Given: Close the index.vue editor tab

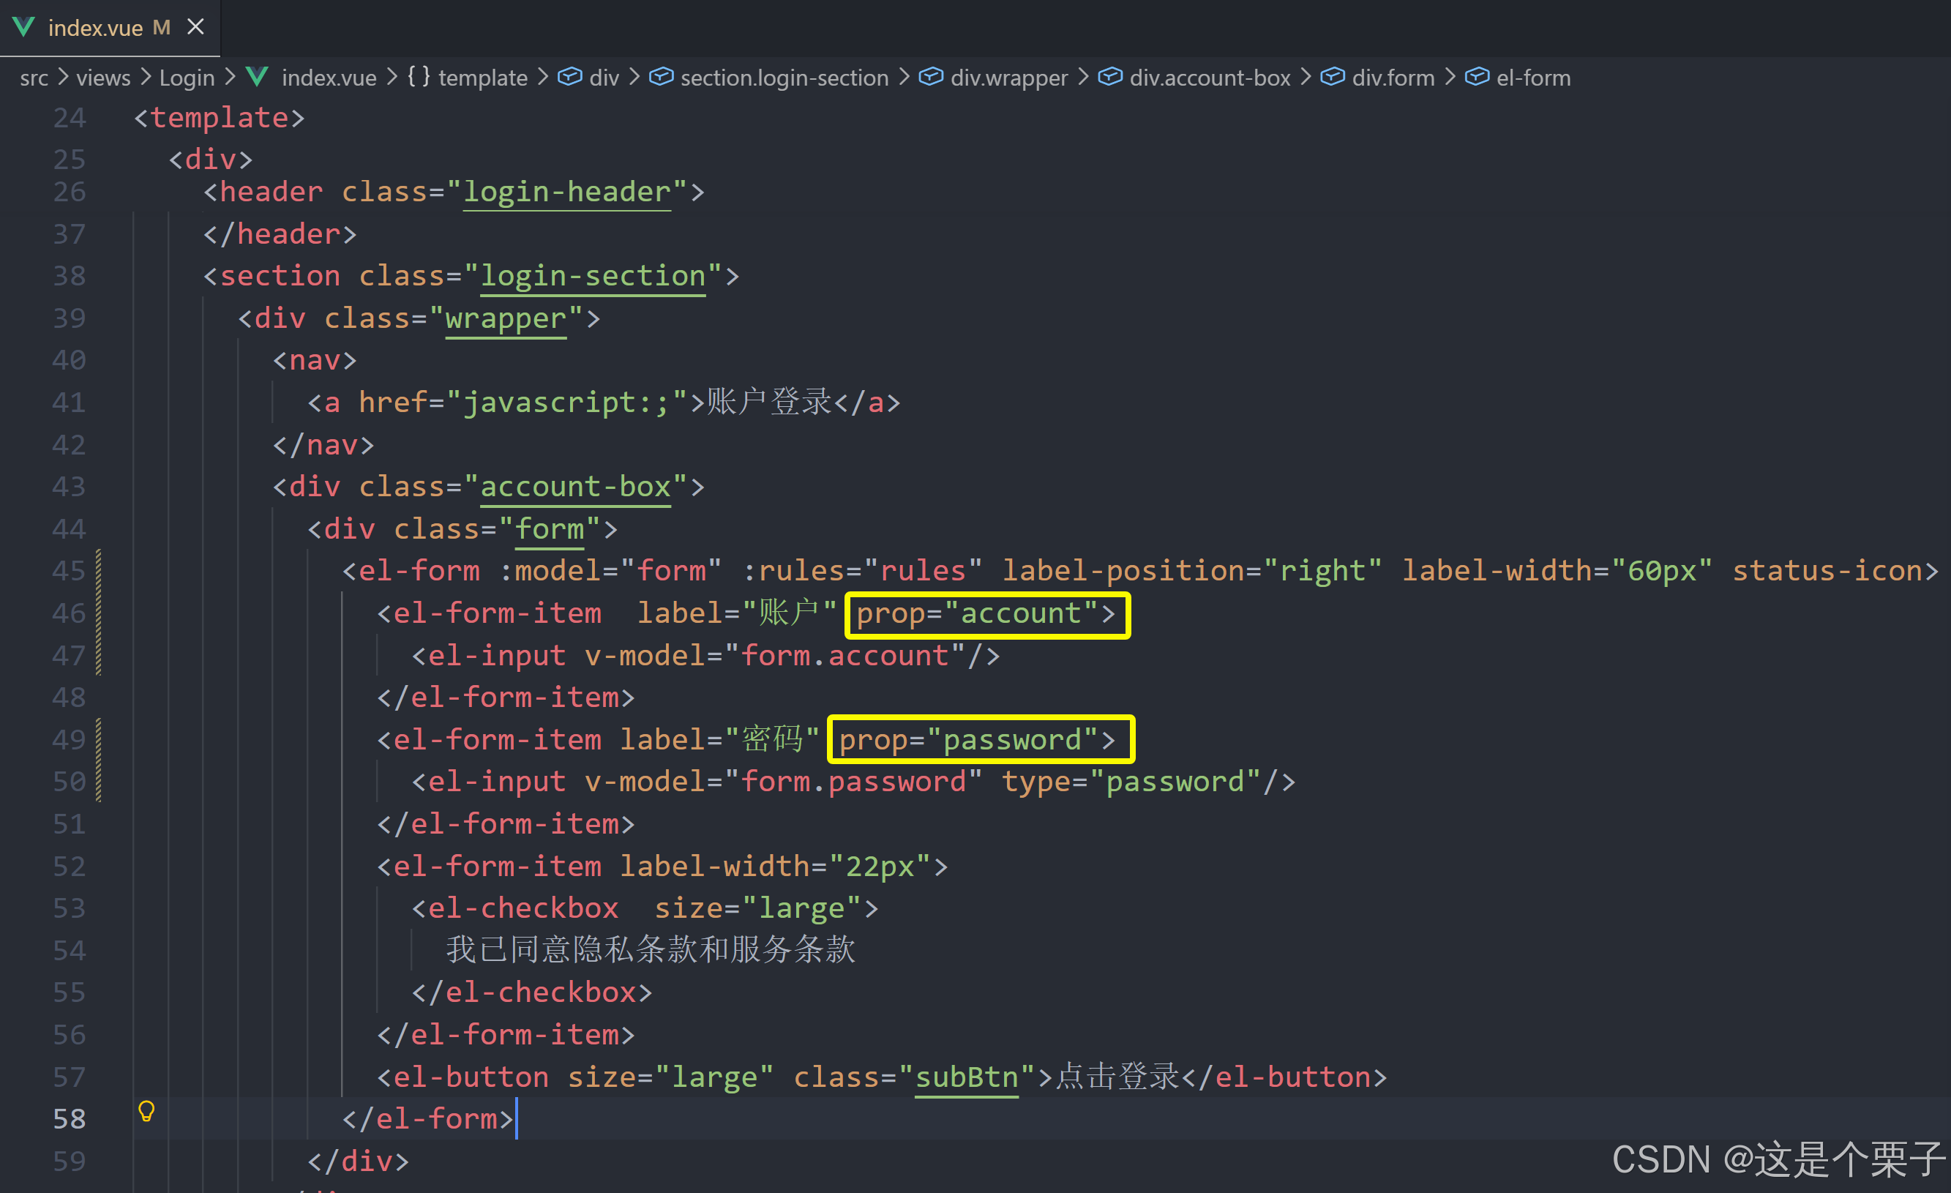Looking at the screenshot, I should click(195, 28).
